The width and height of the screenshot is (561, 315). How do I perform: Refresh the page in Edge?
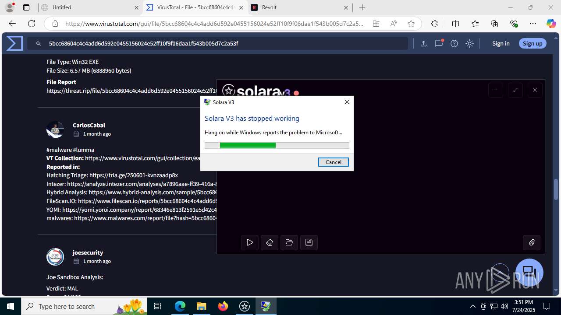pyautogui.click(x=32, y=24)
